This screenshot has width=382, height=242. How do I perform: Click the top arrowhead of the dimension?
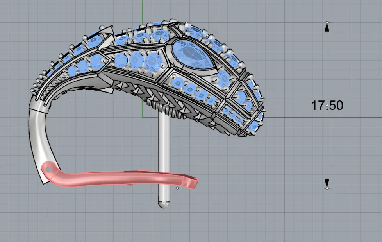(x=327, y=26)
